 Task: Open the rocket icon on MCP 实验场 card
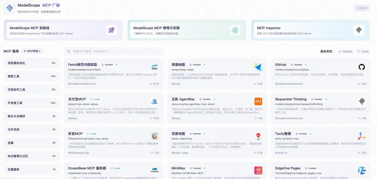point(111,30)
